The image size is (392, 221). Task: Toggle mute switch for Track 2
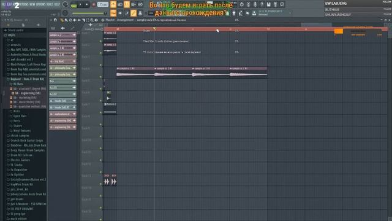100,53
